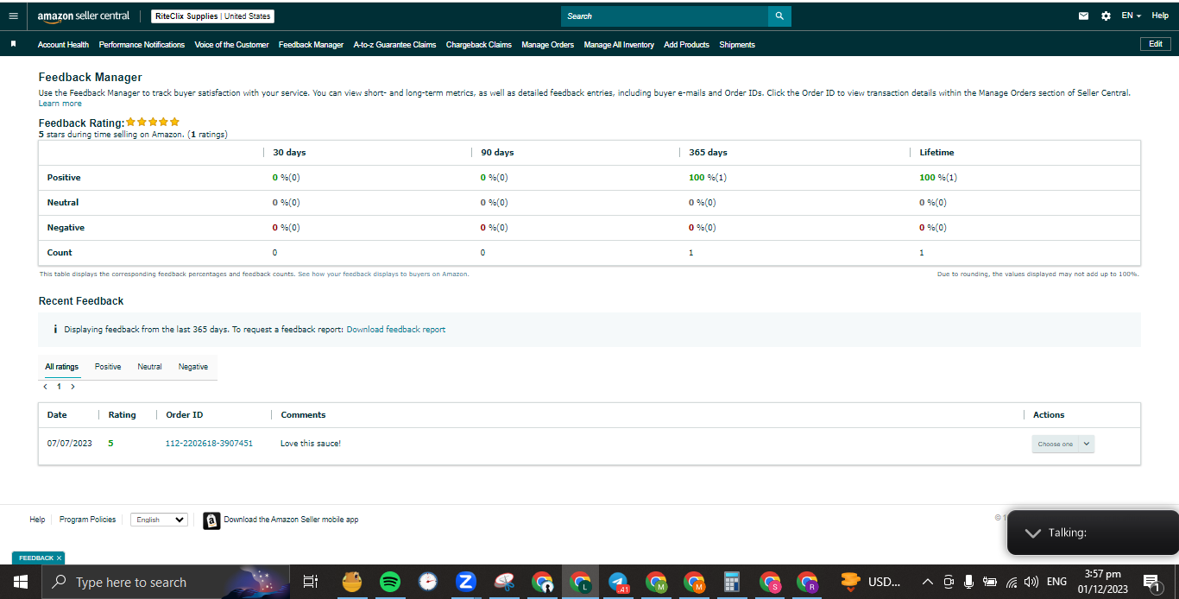This screenshot has height=599, width=1179.
Task: Open the clock app on the taskbar
Action: coord(428,582)
